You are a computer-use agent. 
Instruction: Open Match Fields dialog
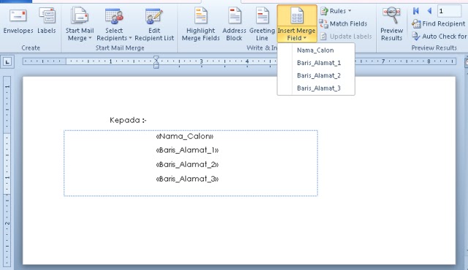[343, 23]
